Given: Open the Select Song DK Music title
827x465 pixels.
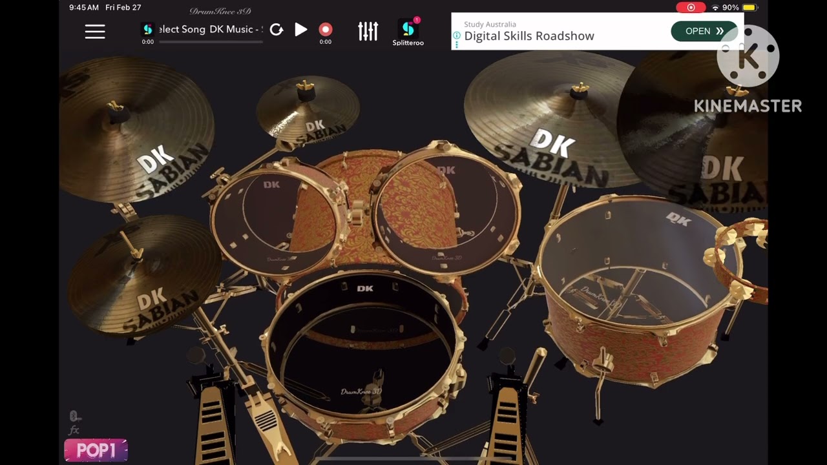Looking at the screenshot, I should tap(211, 30).
